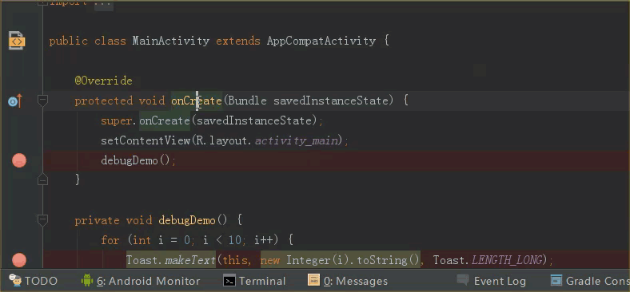This screenshot has height=292, width=630.
Task: Collapse the debugDemo method fold marker
Action: point(42,220)
